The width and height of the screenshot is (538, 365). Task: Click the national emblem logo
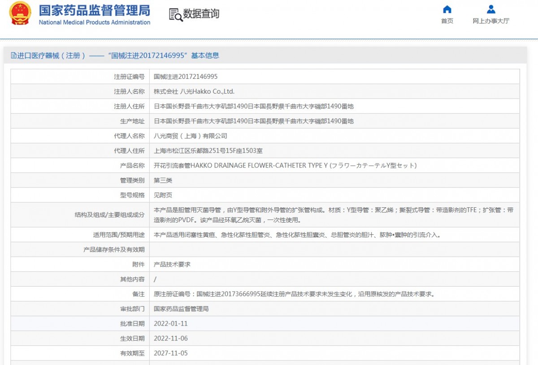pos(20,13)
